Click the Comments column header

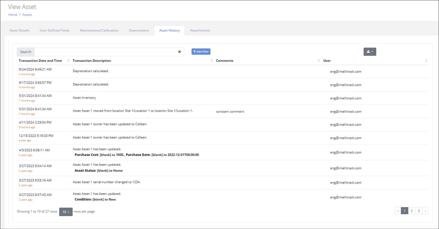225,61
